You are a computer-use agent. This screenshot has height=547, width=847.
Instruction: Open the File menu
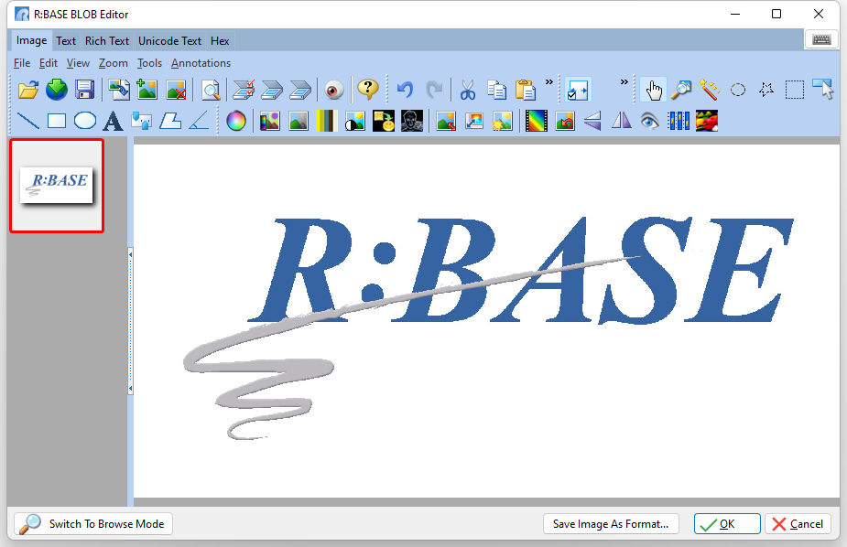click(22, 63)
